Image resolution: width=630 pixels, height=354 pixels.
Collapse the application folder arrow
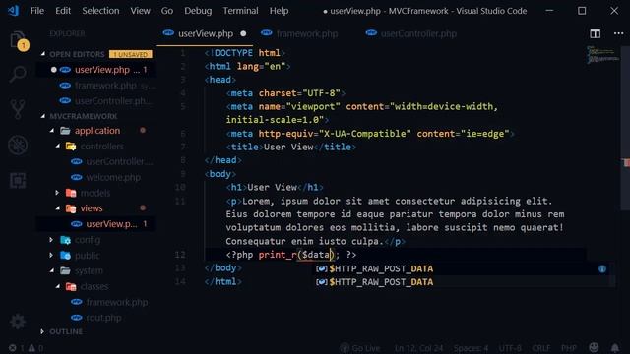pos(52,131)
